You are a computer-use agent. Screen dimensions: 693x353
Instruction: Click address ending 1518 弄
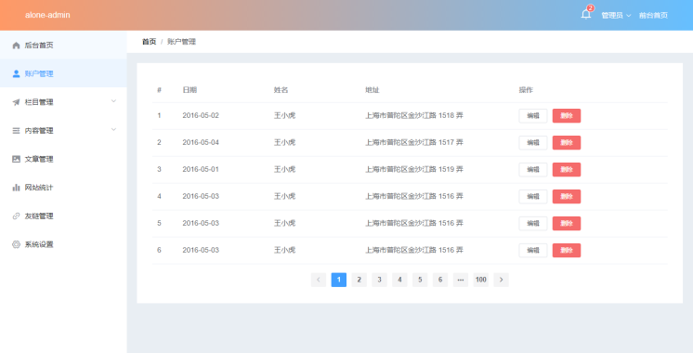click(414, 116)
